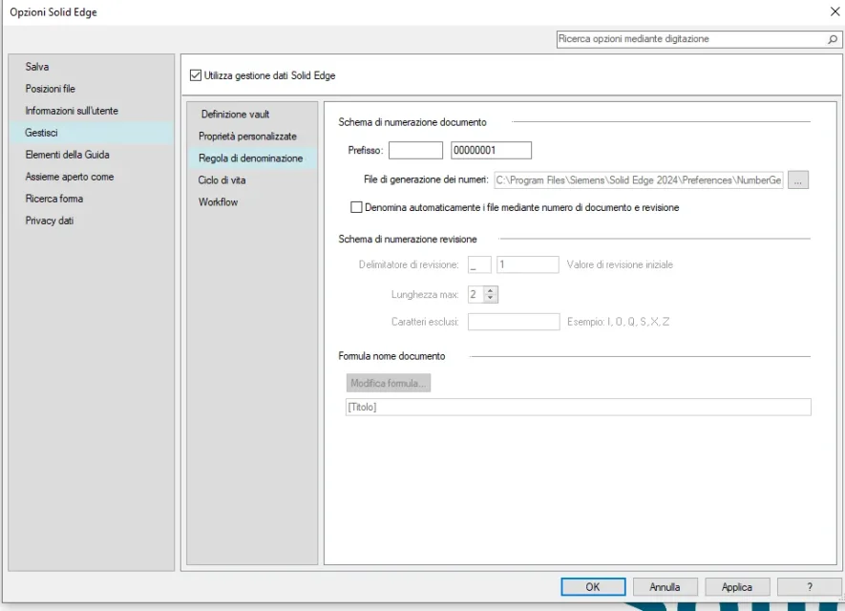This screenshot has height=611, width=845.
Task: Confirm settings with the OK button
Action: [x=592, y=587]
